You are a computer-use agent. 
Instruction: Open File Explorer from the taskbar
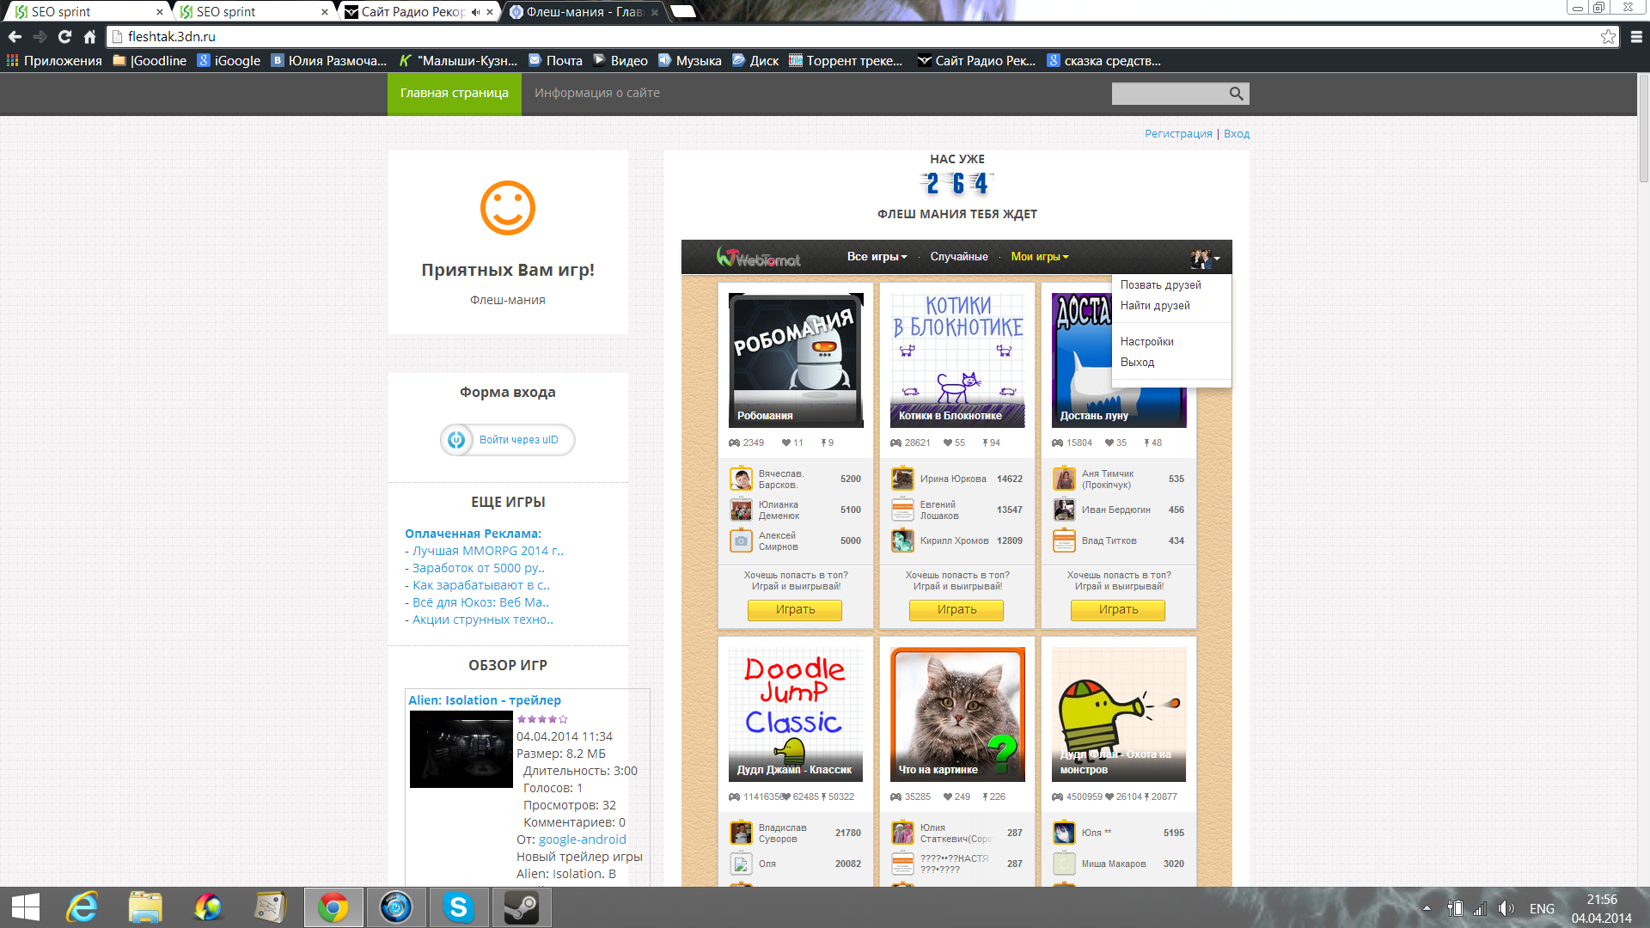coord(145,907)
